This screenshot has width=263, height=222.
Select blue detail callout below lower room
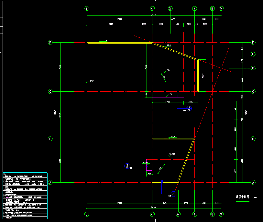(x=173, y=194)
